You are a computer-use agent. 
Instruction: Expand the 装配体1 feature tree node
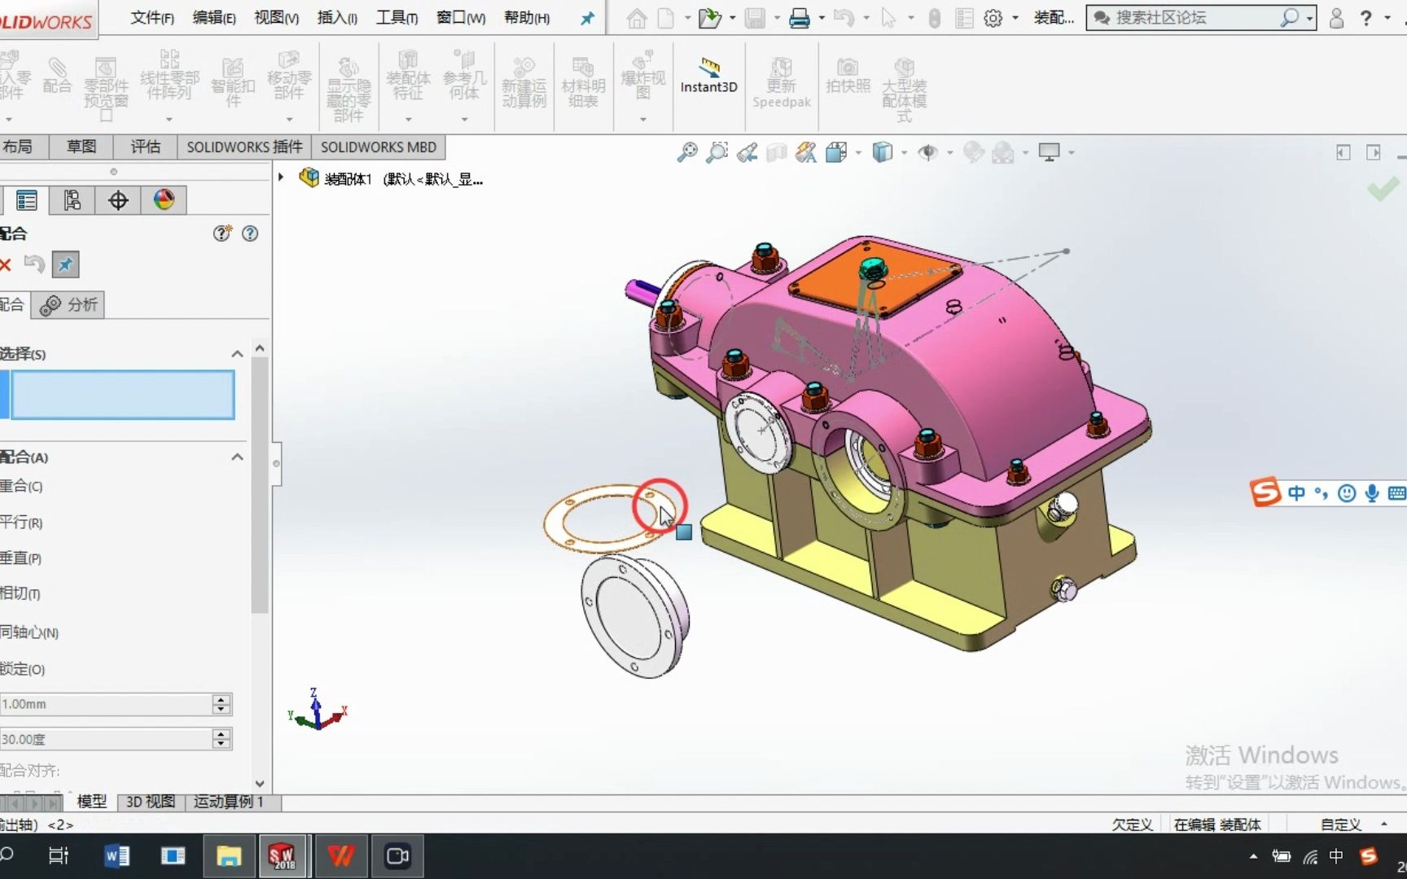(x=279, y=178)
